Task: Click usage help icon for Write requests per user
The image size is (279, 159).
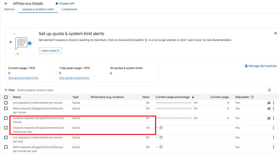Action: [161, 147]
